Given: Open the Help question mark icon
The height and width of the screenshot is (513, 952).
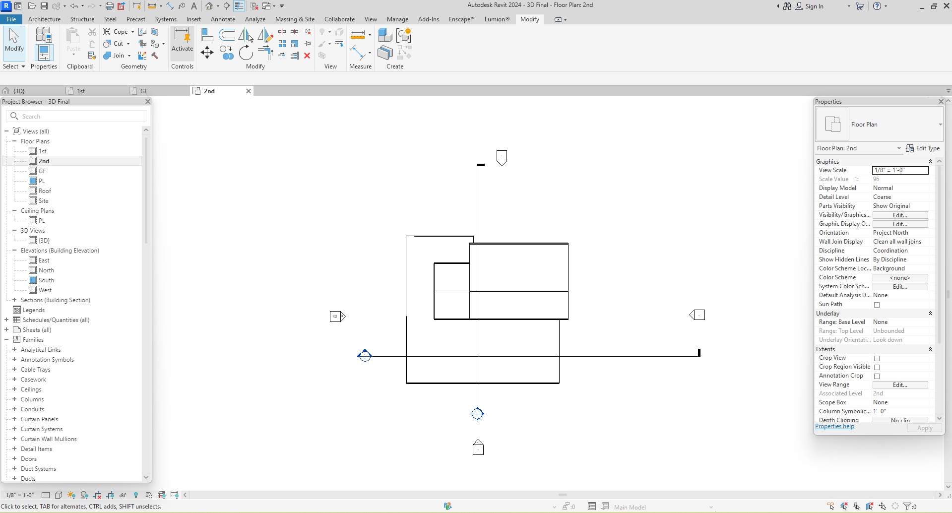Looking at the screenshot, I should (877, 6).
